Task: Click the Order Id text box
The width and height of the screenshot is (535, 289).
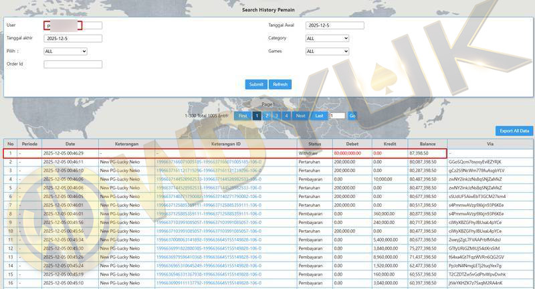Action: click(73, 64)
